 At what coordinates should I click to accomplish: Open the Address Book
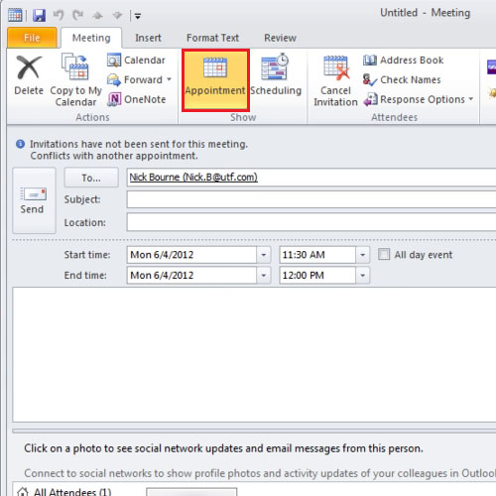tap(404, 61)
